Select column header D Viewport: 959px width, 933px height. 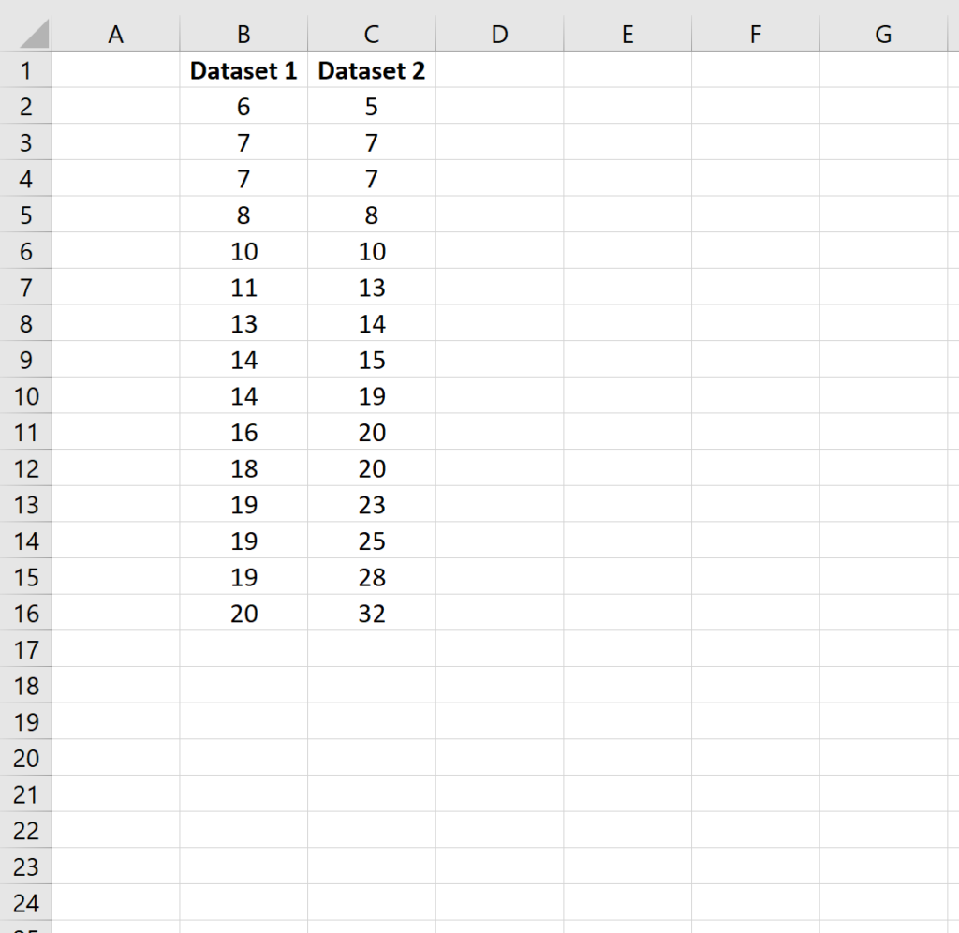[x=499, y=34]
